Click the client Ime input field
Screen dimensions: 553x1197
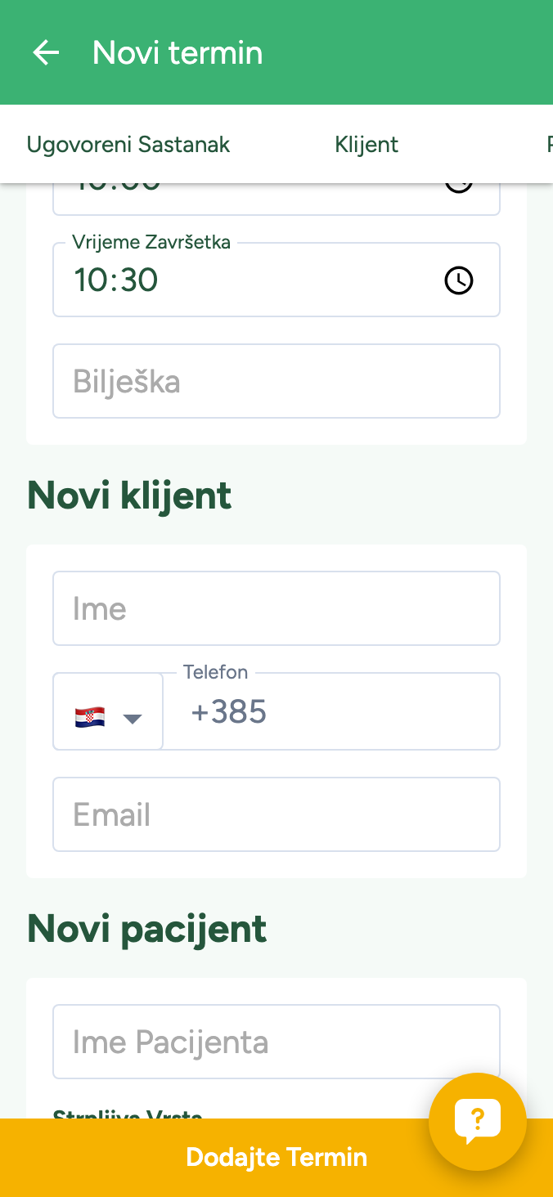coord(276,609)
